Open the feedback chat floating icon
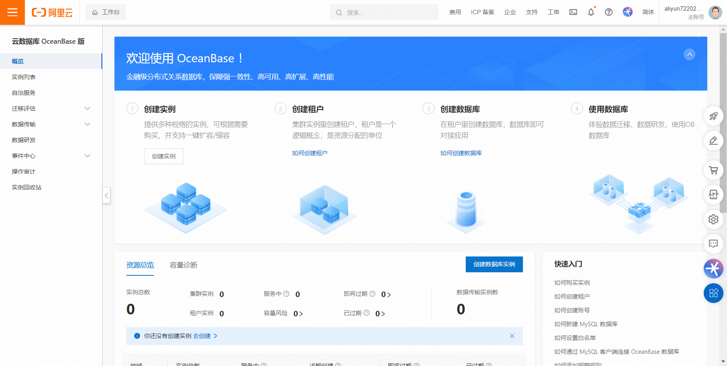Viewport: 727px width, 366px height. coord(713,243)
